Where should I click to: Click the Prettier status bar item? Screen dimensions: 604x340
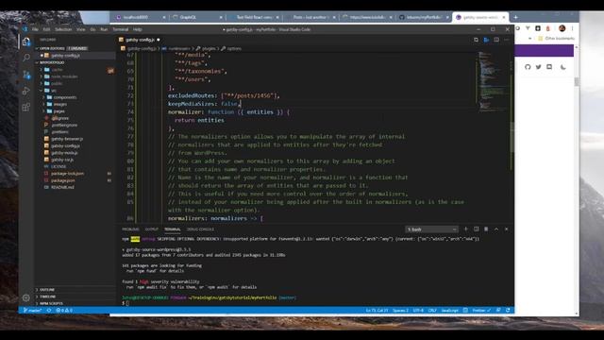[x=481, y=311]
